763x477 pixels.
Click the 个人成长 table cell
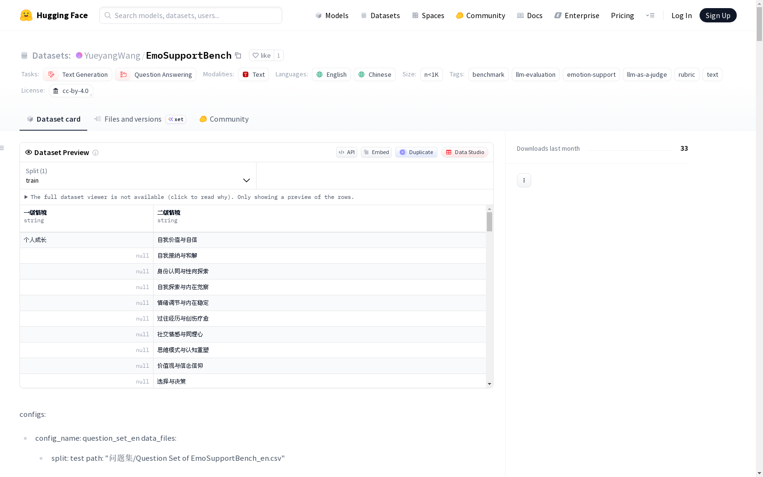click(x=86, y=240)
